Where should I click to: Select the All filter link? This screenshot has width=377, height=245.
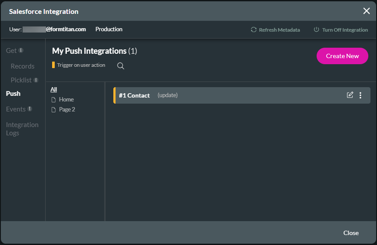53,89
